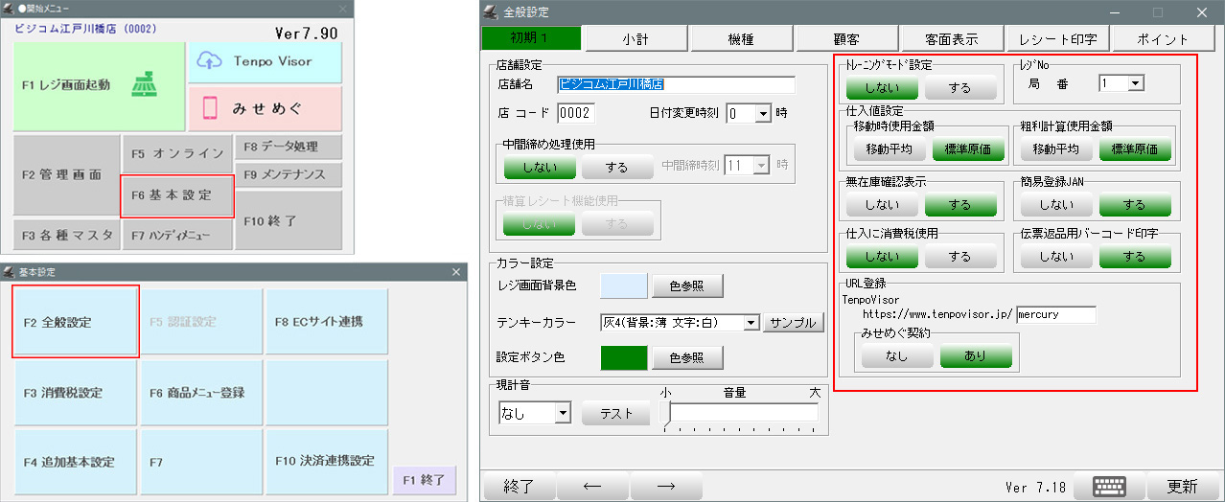1225x502 pixels.
Task: Open F6 基本設定
Action: (x=177, y=195)
